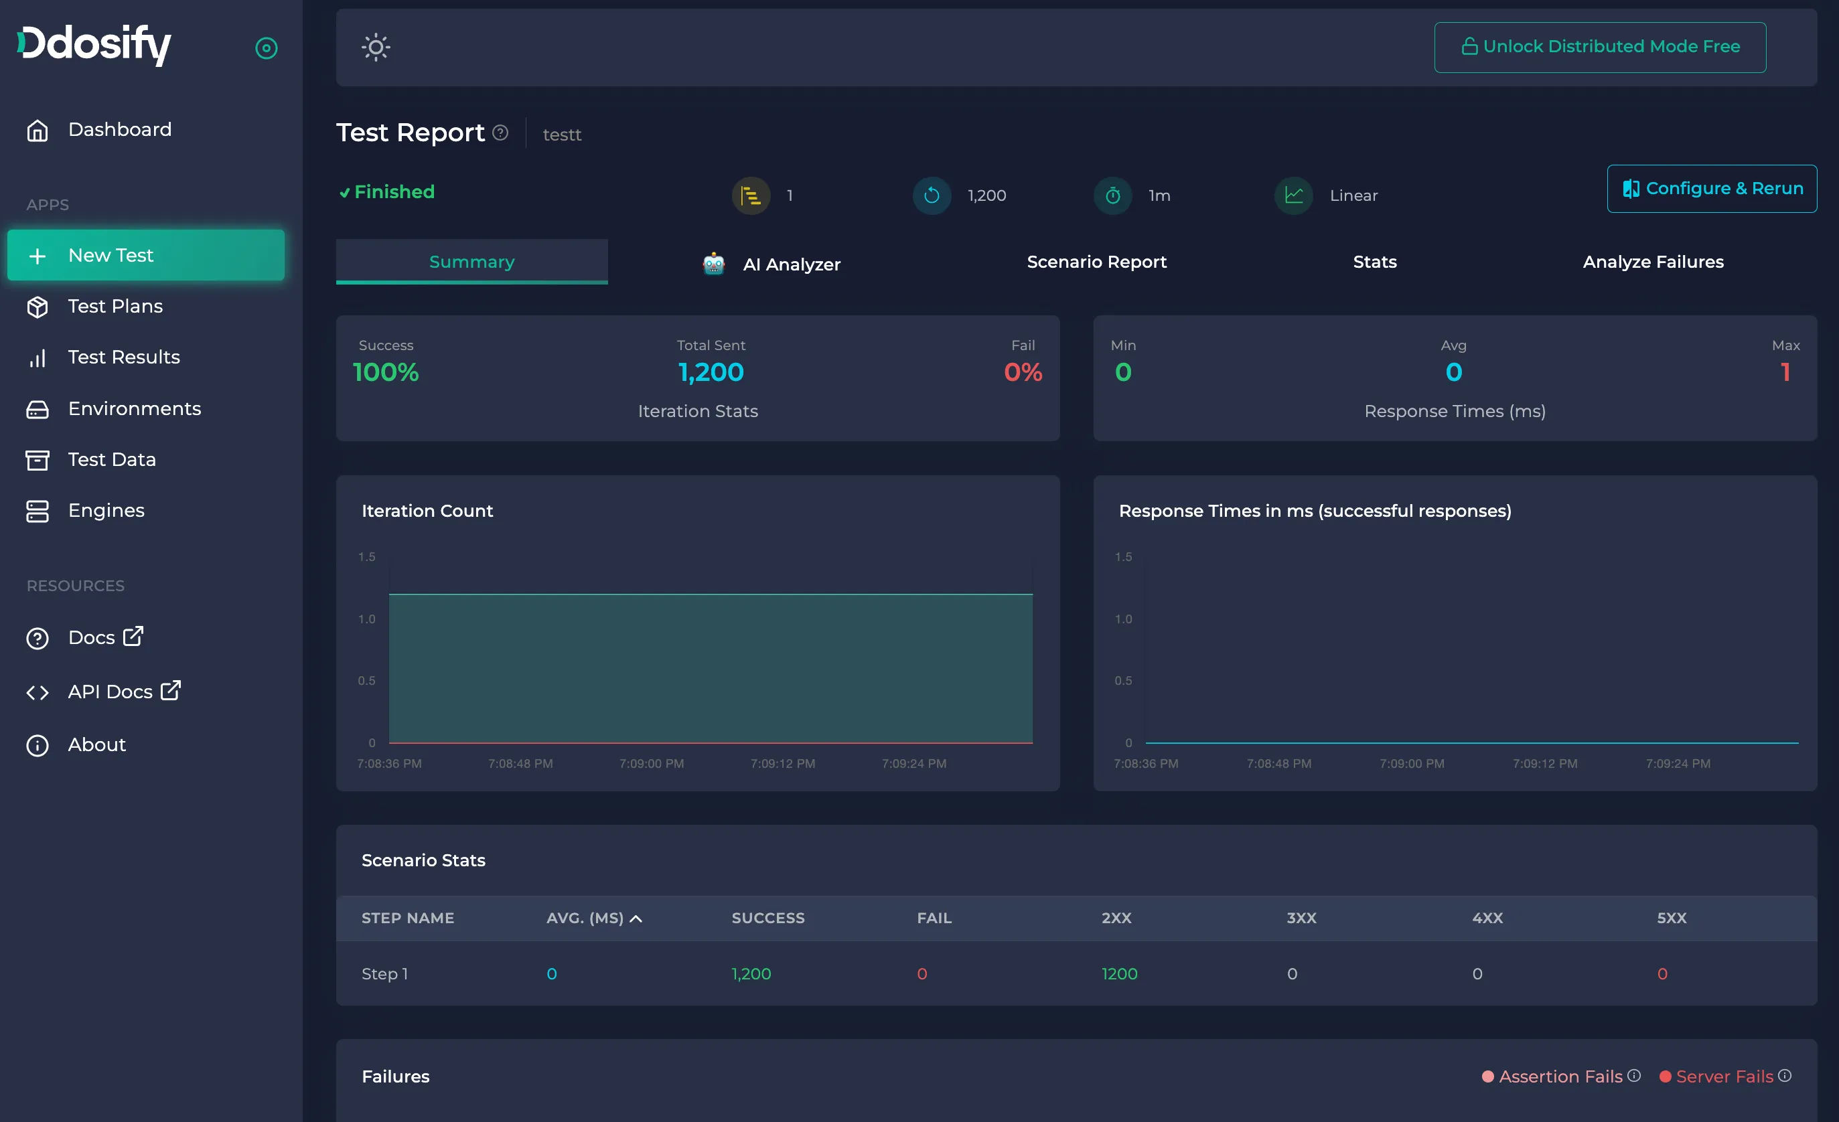
Task: Click the Ddosify logo
Action: pyautogui.click(x=94, y=44)
